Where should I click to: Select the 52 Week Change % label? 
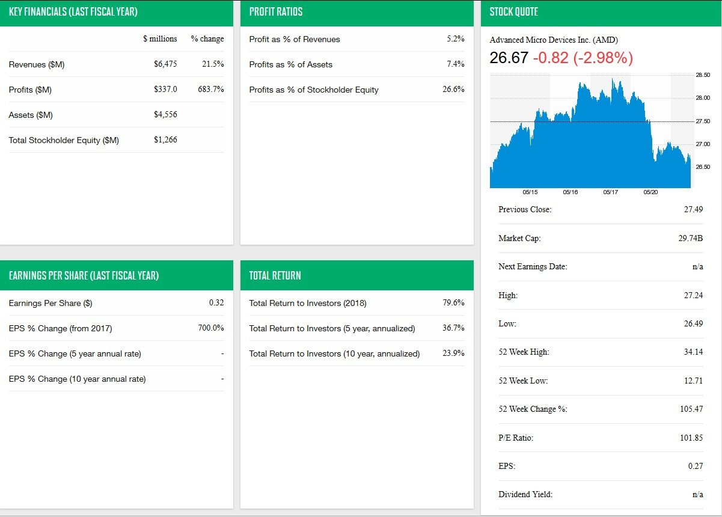pos(533,409)
